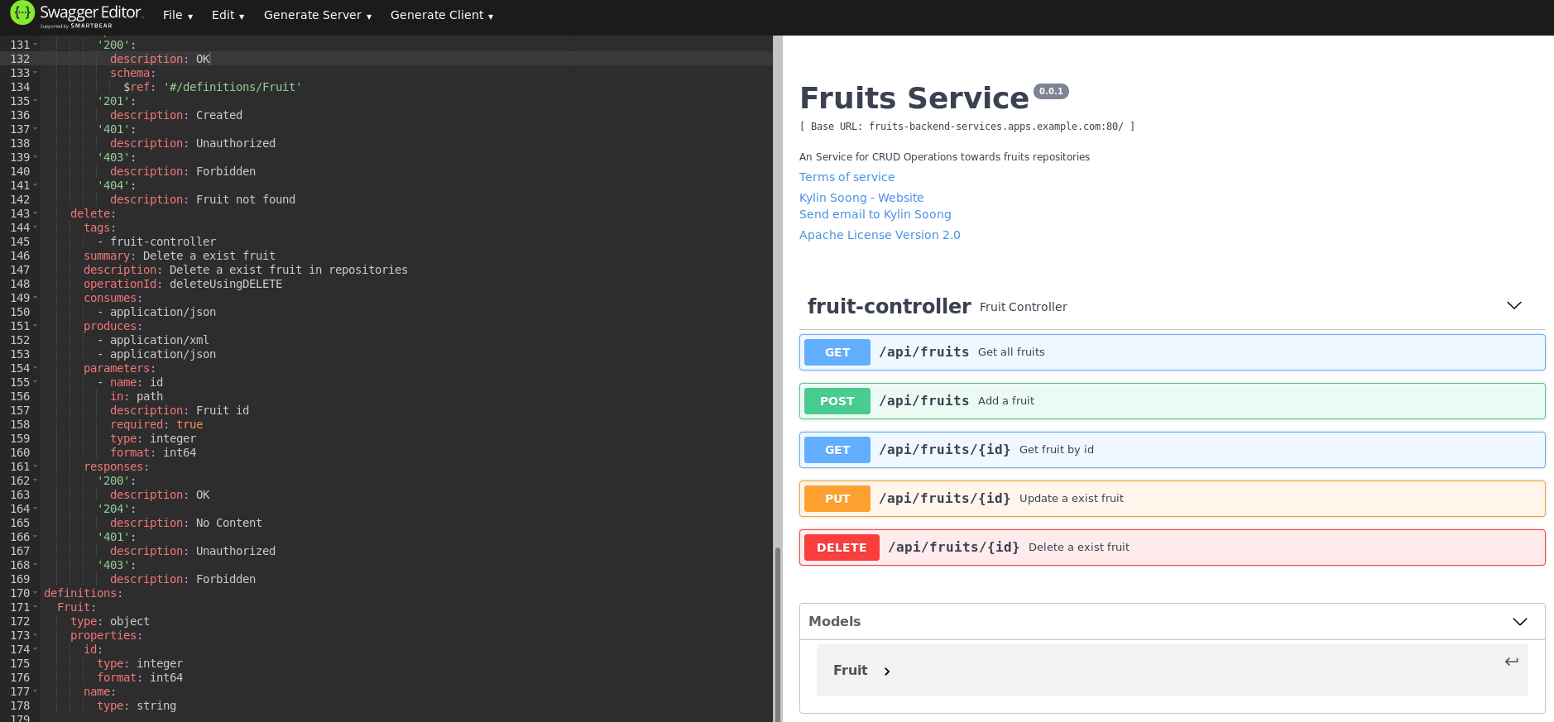
Task: Fold the parameters block at line 154
Action: coord(36,368)
